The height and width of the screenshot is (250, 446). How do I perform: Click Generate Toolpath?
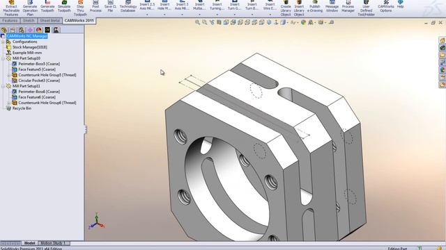tap(47, 6)
